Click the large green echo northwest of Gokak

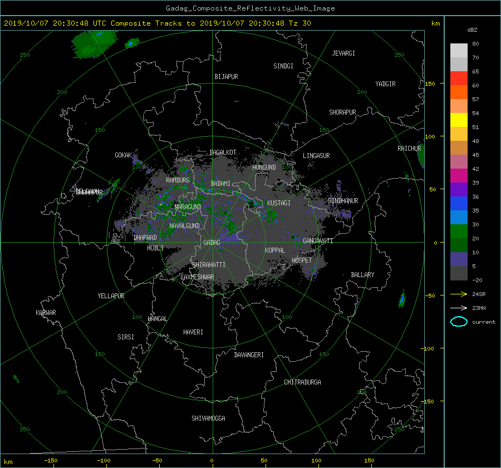tap(94, 45)
